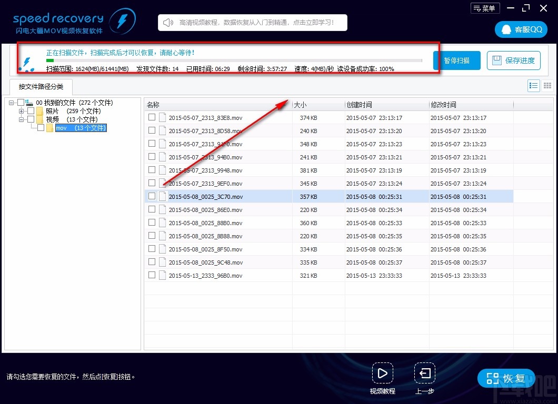The height and width of the screenshot is (404, 558).
Task: Check the 照片 folder checkbox
Action: (31, 111)
